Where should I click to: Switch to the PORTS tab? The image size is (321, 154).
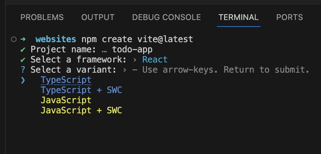point(289,17)
